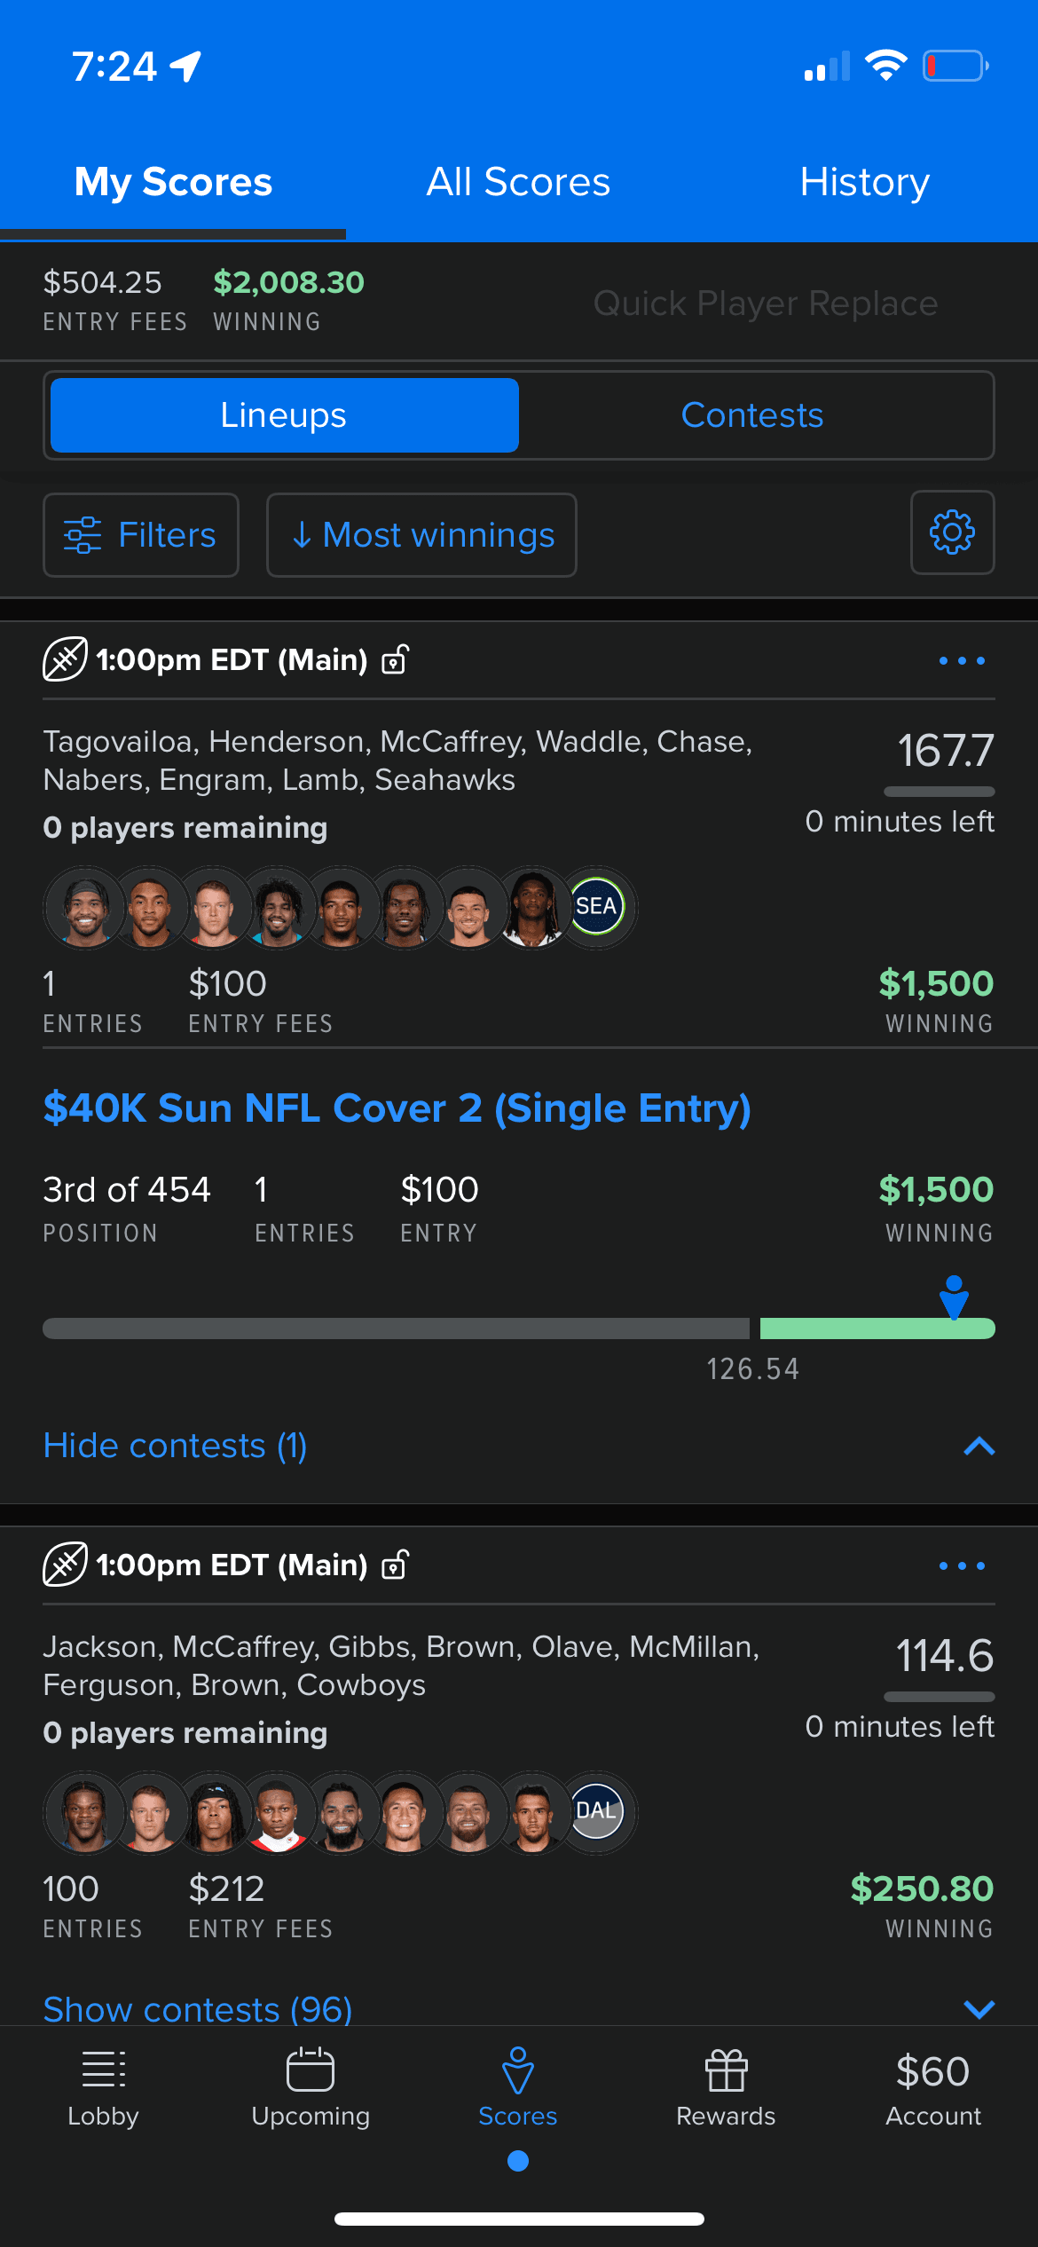Open the History tab
Image resolution: width=1038 pixels, height=2247 pixels.
coord(864,182)
